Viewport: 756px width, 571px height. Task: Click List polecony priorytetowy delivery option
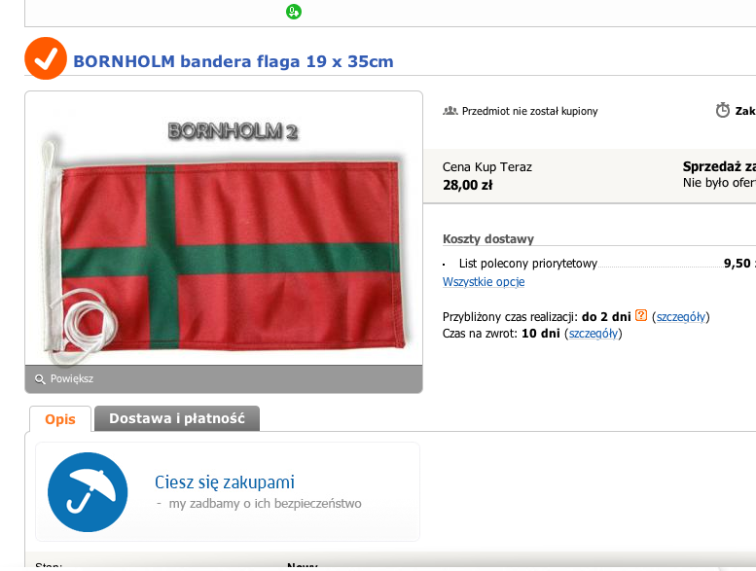(528, 264)
